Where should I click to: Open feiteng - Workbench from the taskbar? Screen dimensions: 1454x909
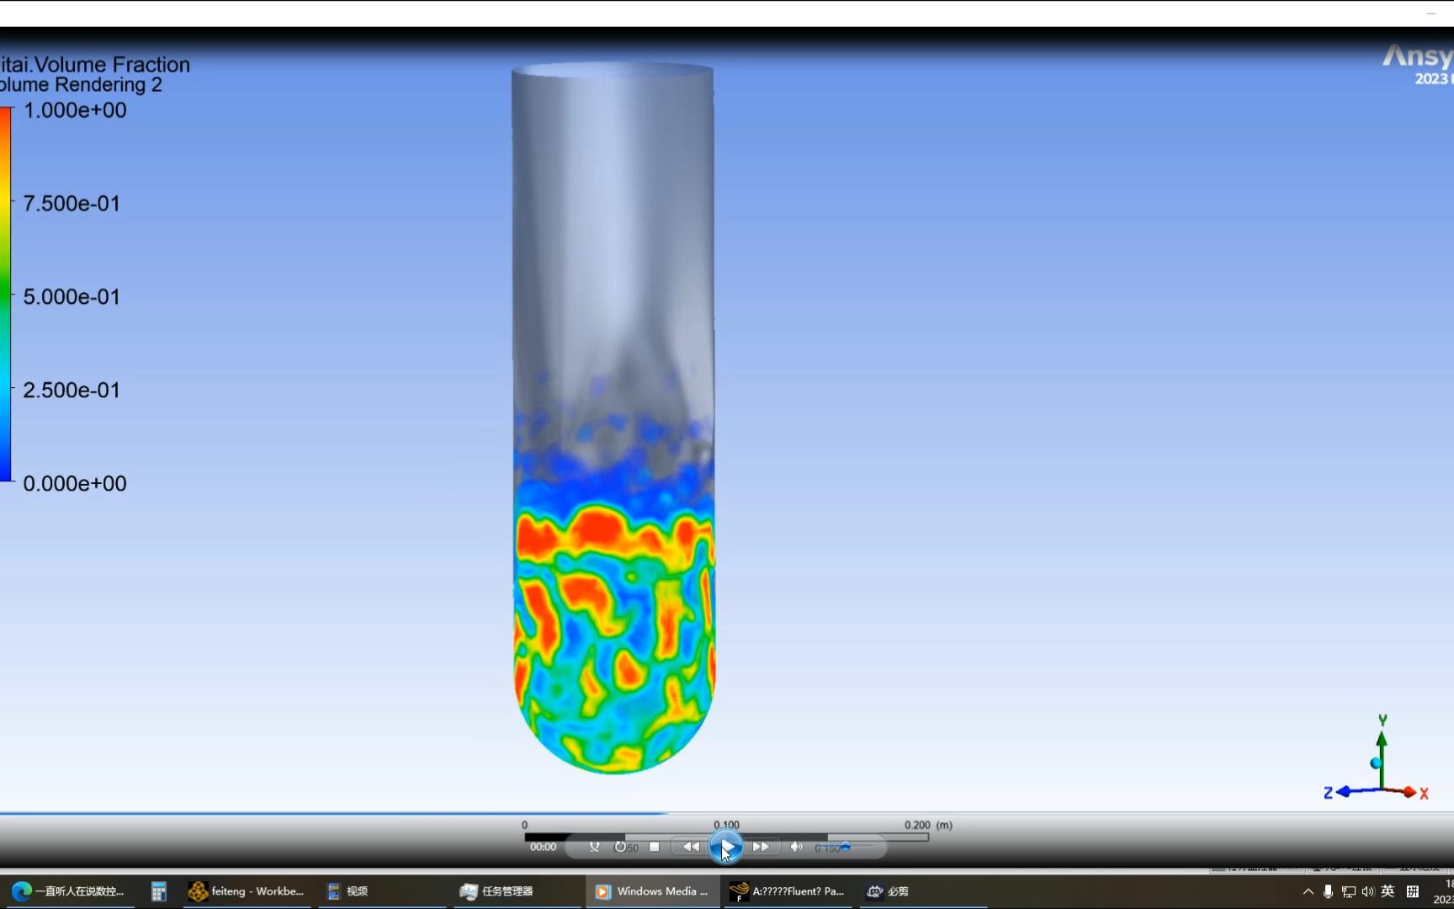[247, 890]
